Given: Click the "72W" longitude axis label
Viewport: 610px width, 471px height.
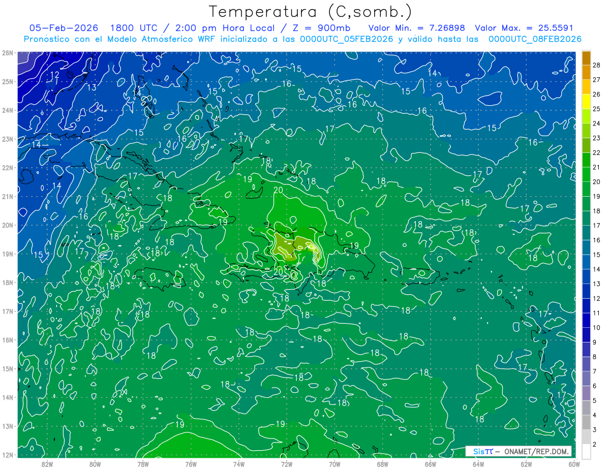Looking at the screenshot, I should click(287, 464).
